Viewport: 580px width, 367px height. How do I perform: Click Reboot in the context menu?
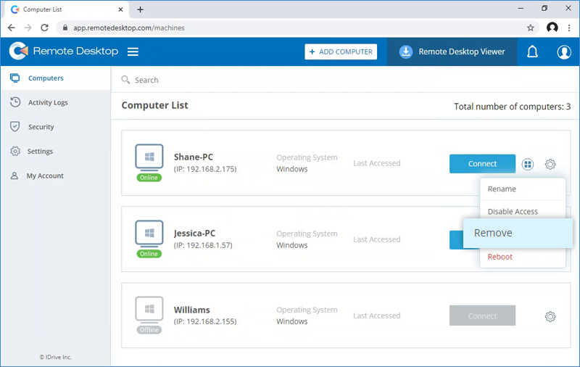pyautogui.click(x=500, y=257)
